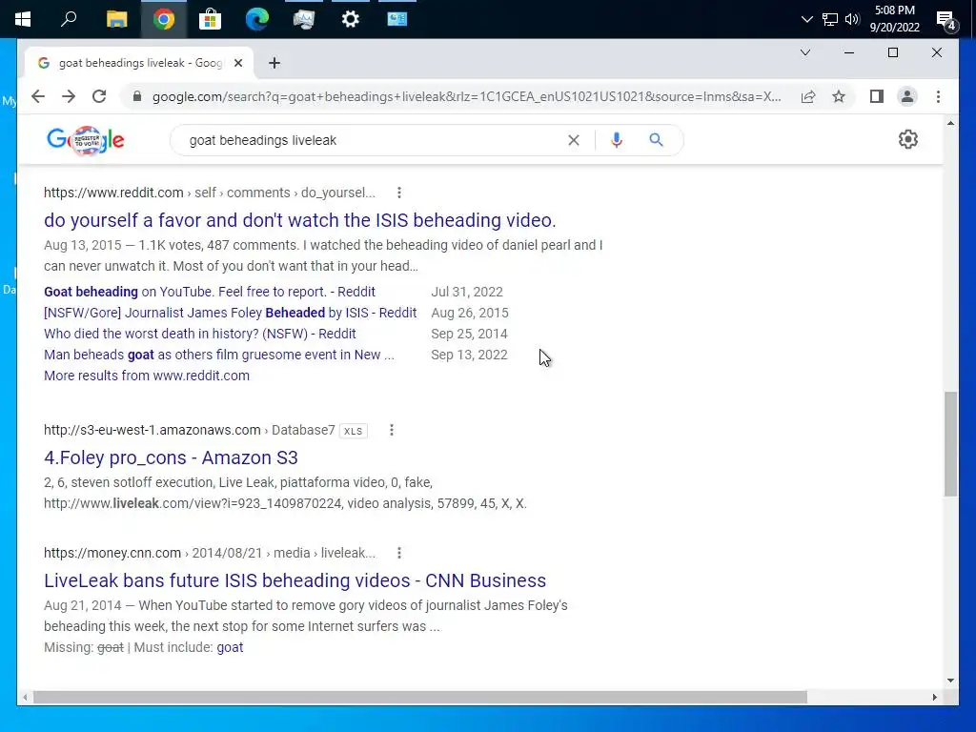This screenshot has width=976, height=732.
Task: Open the 4.Foley pro_cons Amazon S3 result
Action: 171,457
